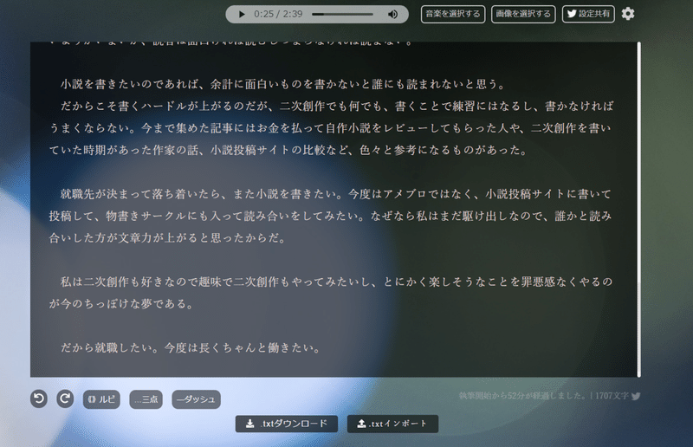Click paragraph starting 私は二次創作も好きなので
Viewport: 693px width, 447px height.
[331, 293]
